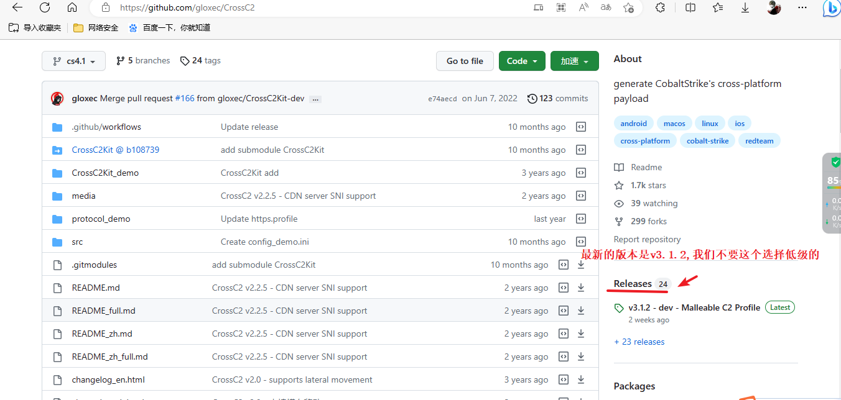Click Go to file button
841x400 pixels.
pyautogui.click(x=465, y=61)
